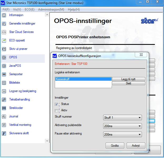Screen dimensions: 164x158
Task: Open Star Cloud Services page
Action: click(21, 32)
